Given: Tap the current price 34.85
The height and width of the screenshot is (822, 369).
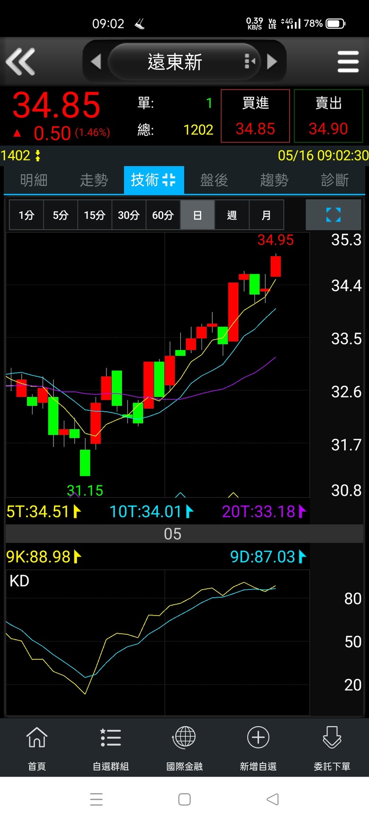Looking at the screenshot, I should click(x=56, y=105).
